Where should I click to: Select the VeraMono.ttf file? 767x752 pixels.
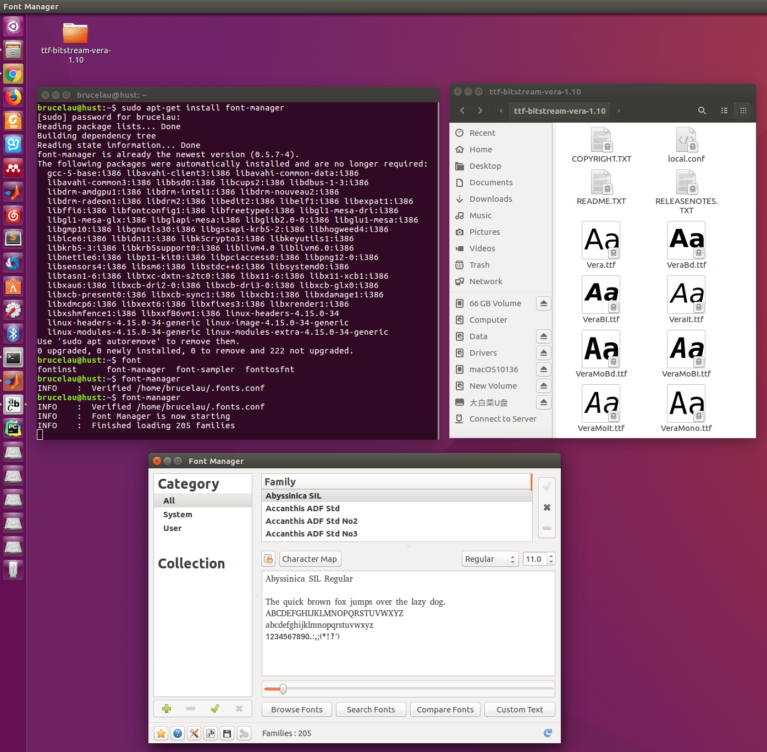686,408
